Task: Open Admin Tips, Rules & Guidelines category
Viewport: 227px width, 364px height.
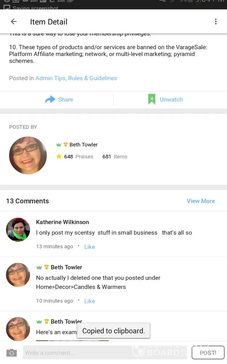Action: point(76,78)
